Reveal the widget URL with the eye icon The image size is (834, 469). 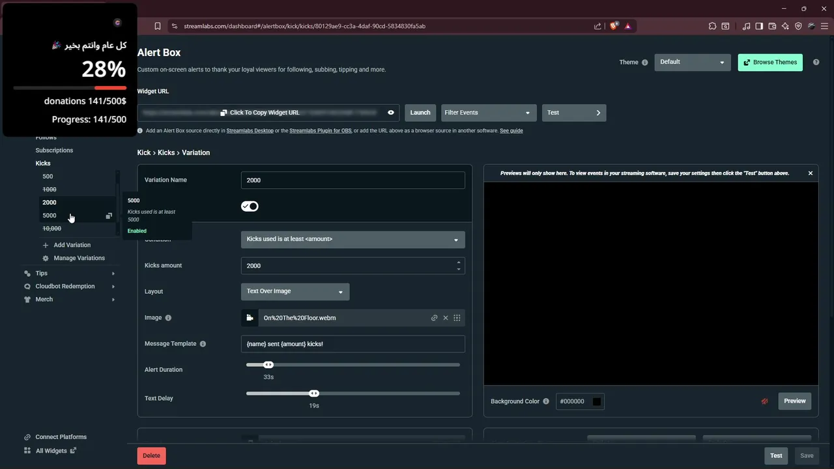click(x=391, y=113)
